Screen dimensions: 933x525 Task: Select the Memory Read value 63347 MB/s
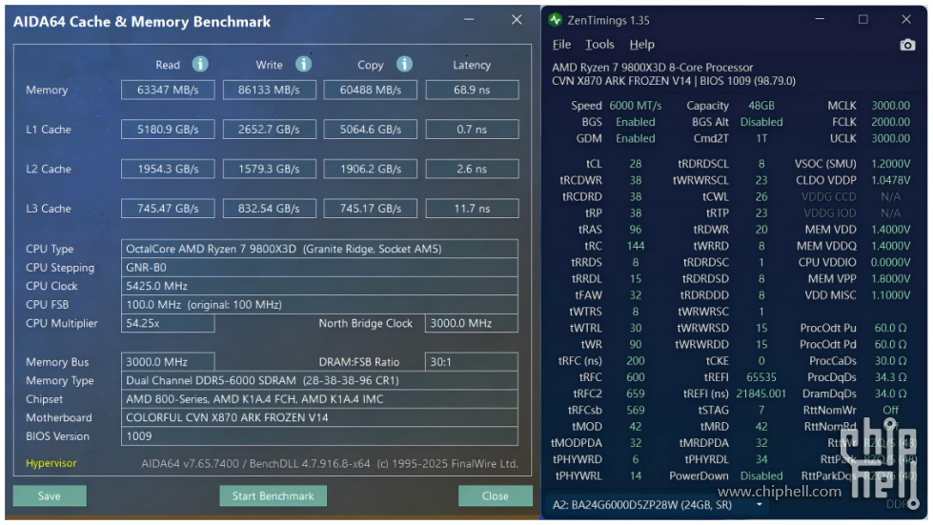[168, 90]
